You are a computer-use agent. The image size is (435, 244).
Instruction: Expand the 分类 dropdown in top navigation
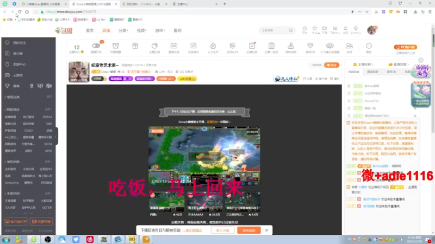[123, 30]
